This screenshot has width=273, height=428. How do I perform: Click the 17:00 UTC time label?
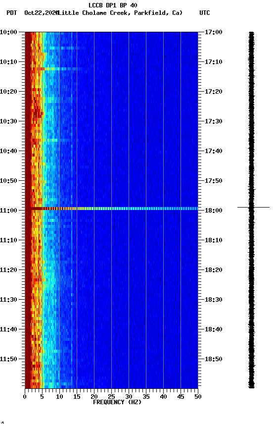214,32
